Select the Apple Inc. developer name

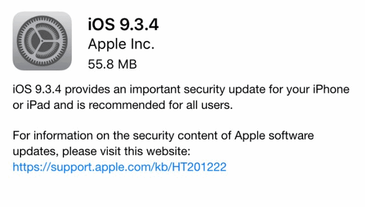point(121,44)
